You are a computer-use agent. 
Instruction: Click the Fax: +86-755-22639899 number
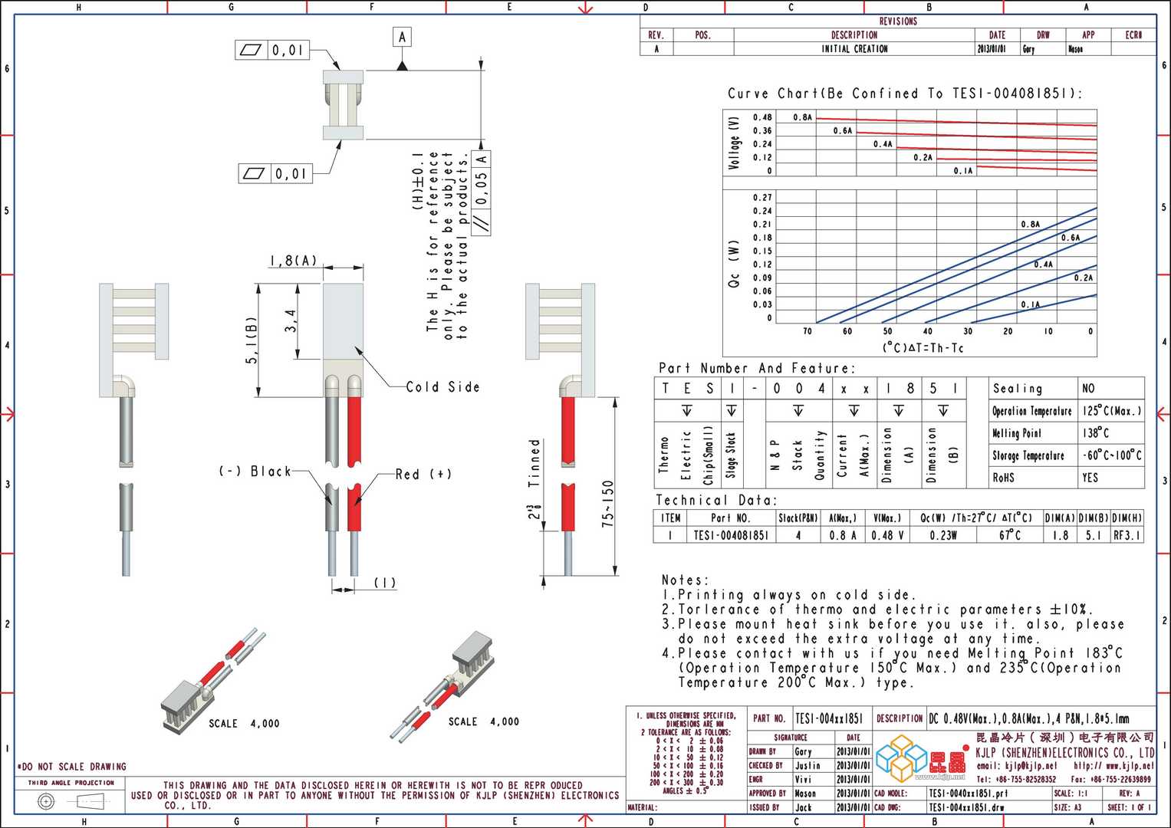point(1110,779)
